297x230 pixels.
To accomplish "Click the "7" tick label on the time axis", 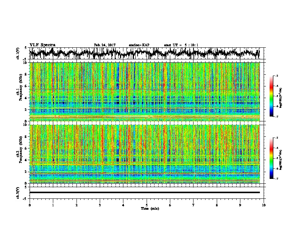I will [x=193, y=205].
